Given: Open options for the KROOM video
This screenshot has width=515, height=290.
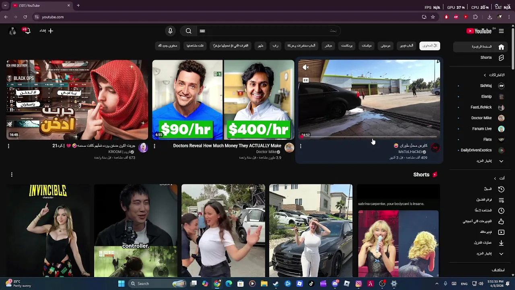Looking at the screenshot, I should tap(8, 146).
